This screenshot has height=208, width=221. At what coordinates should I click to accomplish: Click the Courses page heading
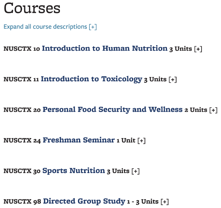tap(32, 8)
